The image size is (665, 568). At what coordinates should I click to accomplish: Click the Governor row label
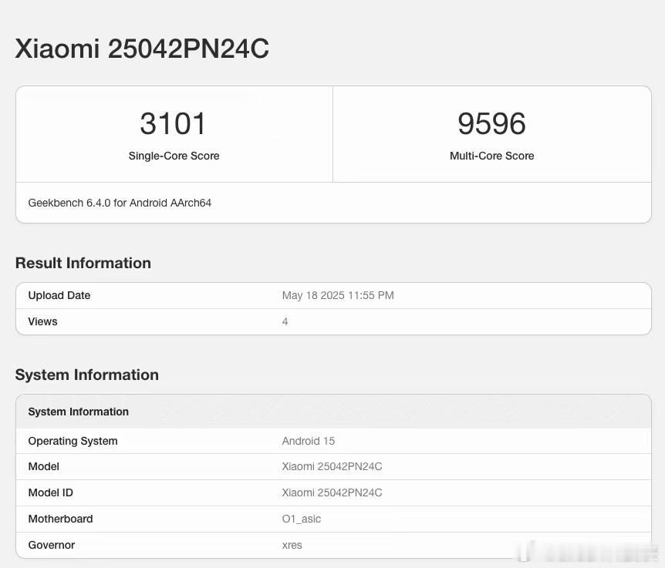pyautogui.click(x=52, y=545)
